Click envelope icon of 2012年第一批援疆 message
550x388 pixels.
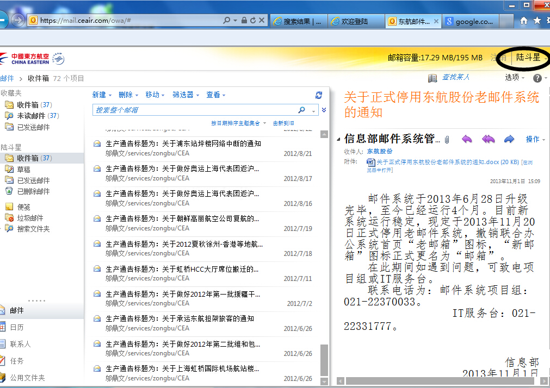[x=97, y=293]
